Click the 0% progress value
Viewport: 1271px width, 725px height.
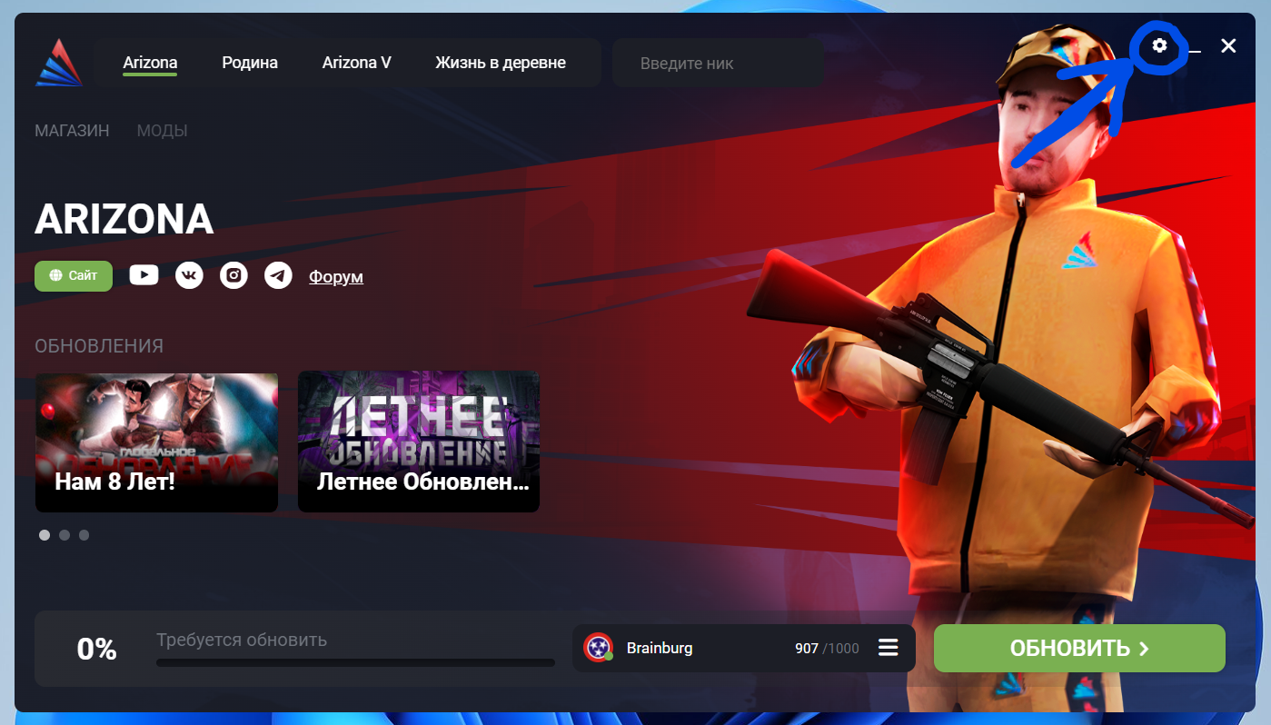coord(97,649)
